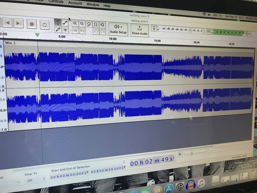257x193 pixels.
Task: Open App Store icon in Dock
Action: point(169,189)
